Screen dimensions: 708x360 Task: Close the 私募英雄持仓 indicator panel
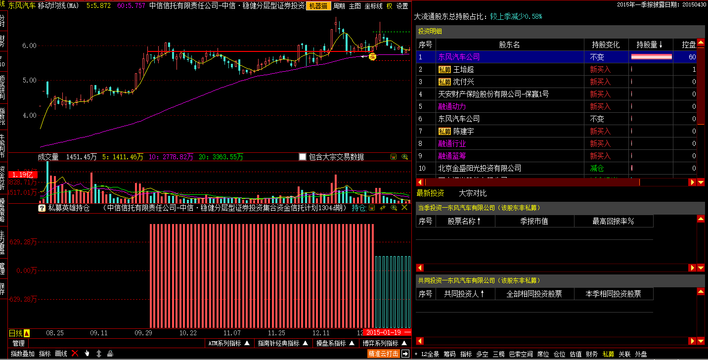[404, 208]
